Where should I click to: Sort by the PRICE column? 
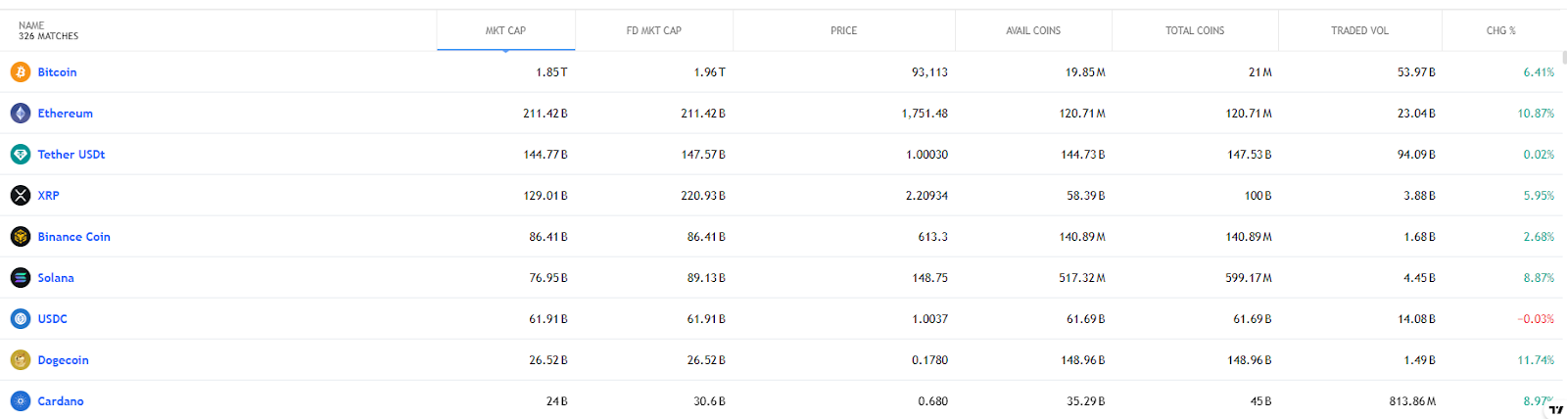tap(843, 30)
